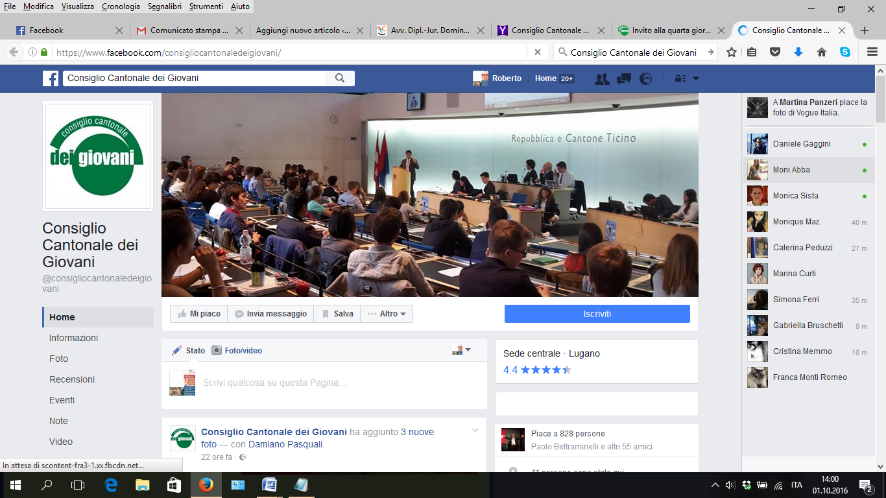Click the search go arrow in the browser search box
This screenshot has height=498, width=886.
711,53
